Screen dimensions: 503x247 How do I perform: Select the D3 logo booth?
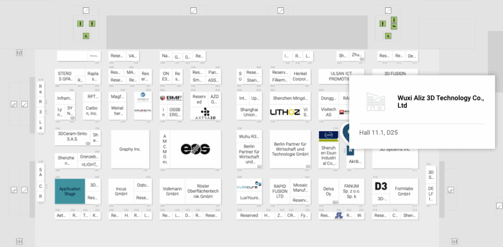coord(381,186)
